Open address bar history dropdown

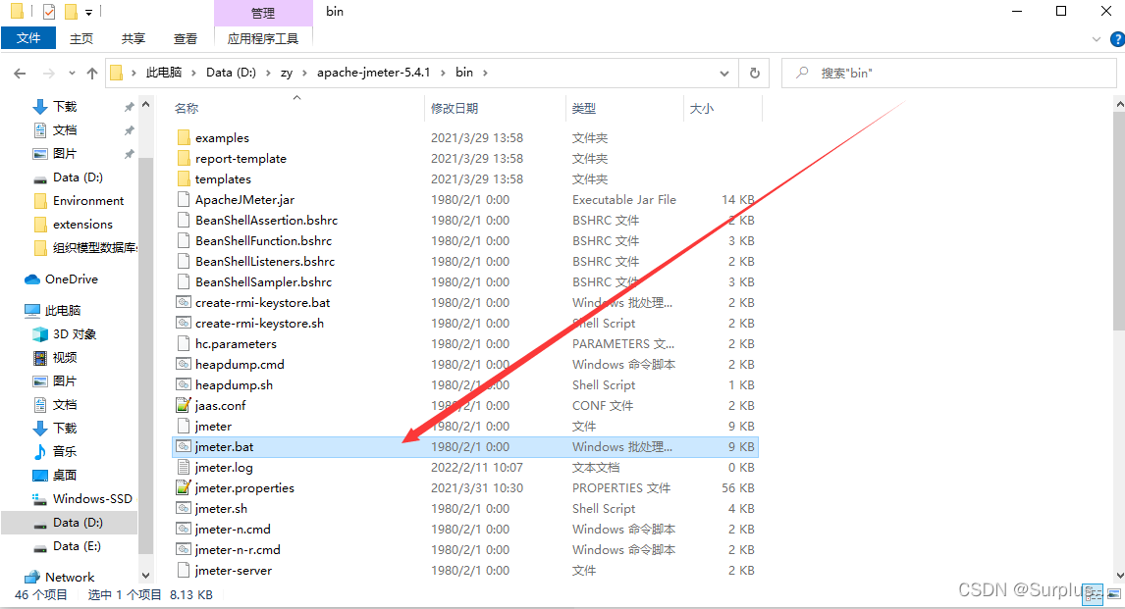click(x=723, y=74)
